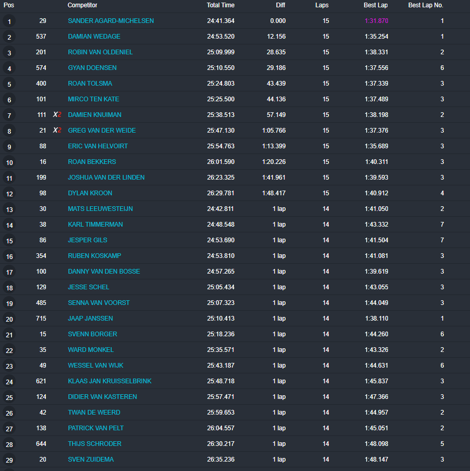Click the Diff column header

[280, 5]
